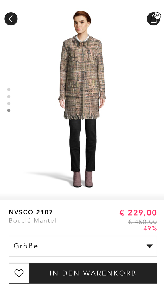Click the -49% discount label
Viewport: 164px width, 292px height.
(149, 228)
